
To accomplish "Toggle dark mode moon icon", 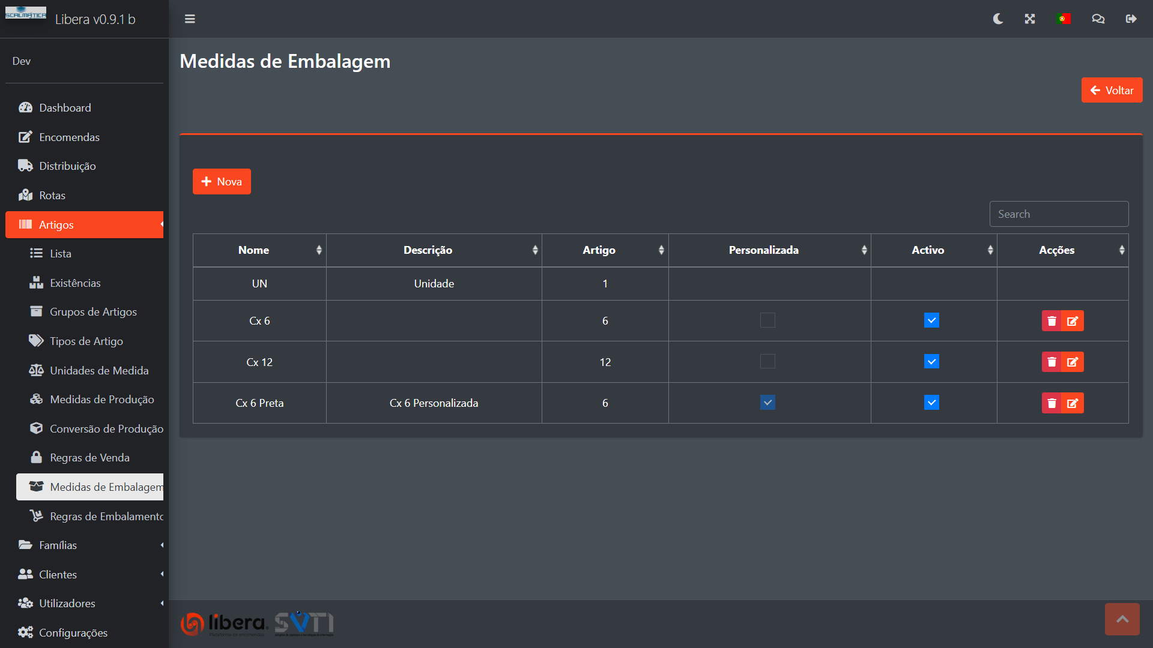I will pos(998,19).
